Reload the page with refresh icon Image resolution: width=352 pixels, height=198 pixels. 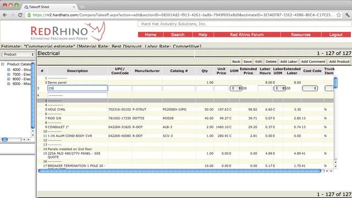(x=20, y=15)
